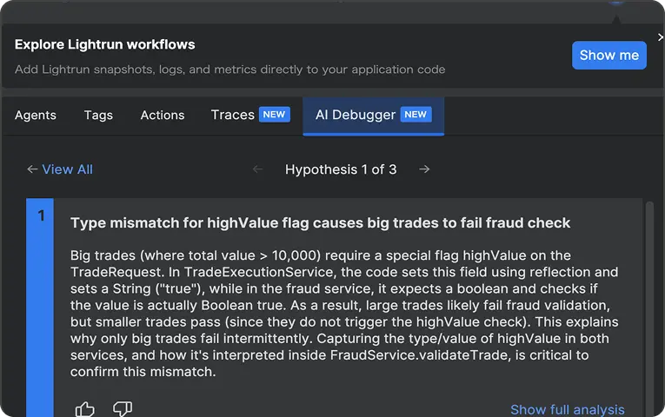Viewport: 665px width, 417px height.
Task: Close the Explore Lightrun workflows banner
Action: click(x=661, y=37)
